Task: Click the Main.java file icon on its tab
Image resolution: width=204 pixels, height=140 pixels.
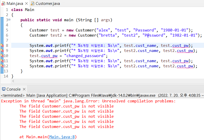Action: point(3,4)
